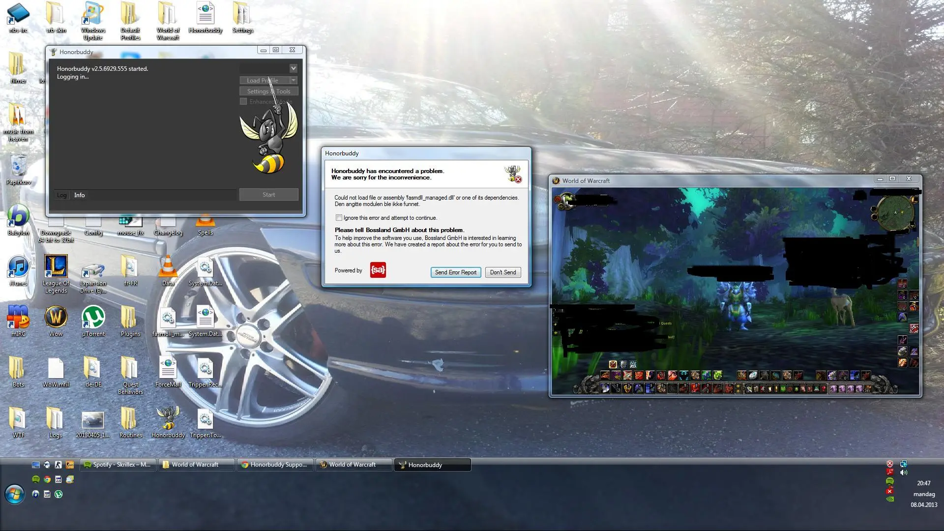Select the Honorbuddy taskbar button
This screenshot has width=944, height=531.
[432, 465]
